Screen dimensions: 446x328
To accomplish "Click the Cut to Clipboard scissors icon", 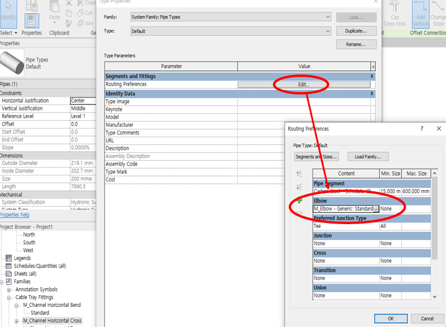I will [69, 3].
